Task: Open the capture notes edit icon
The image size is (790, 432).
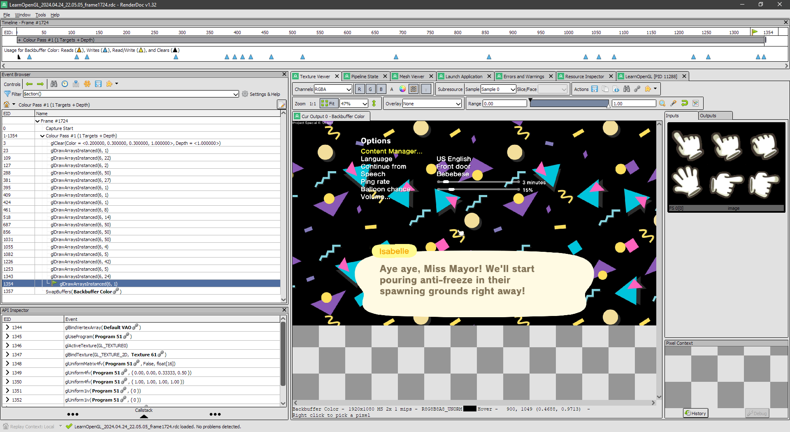Action: click(x=281, y=105)
